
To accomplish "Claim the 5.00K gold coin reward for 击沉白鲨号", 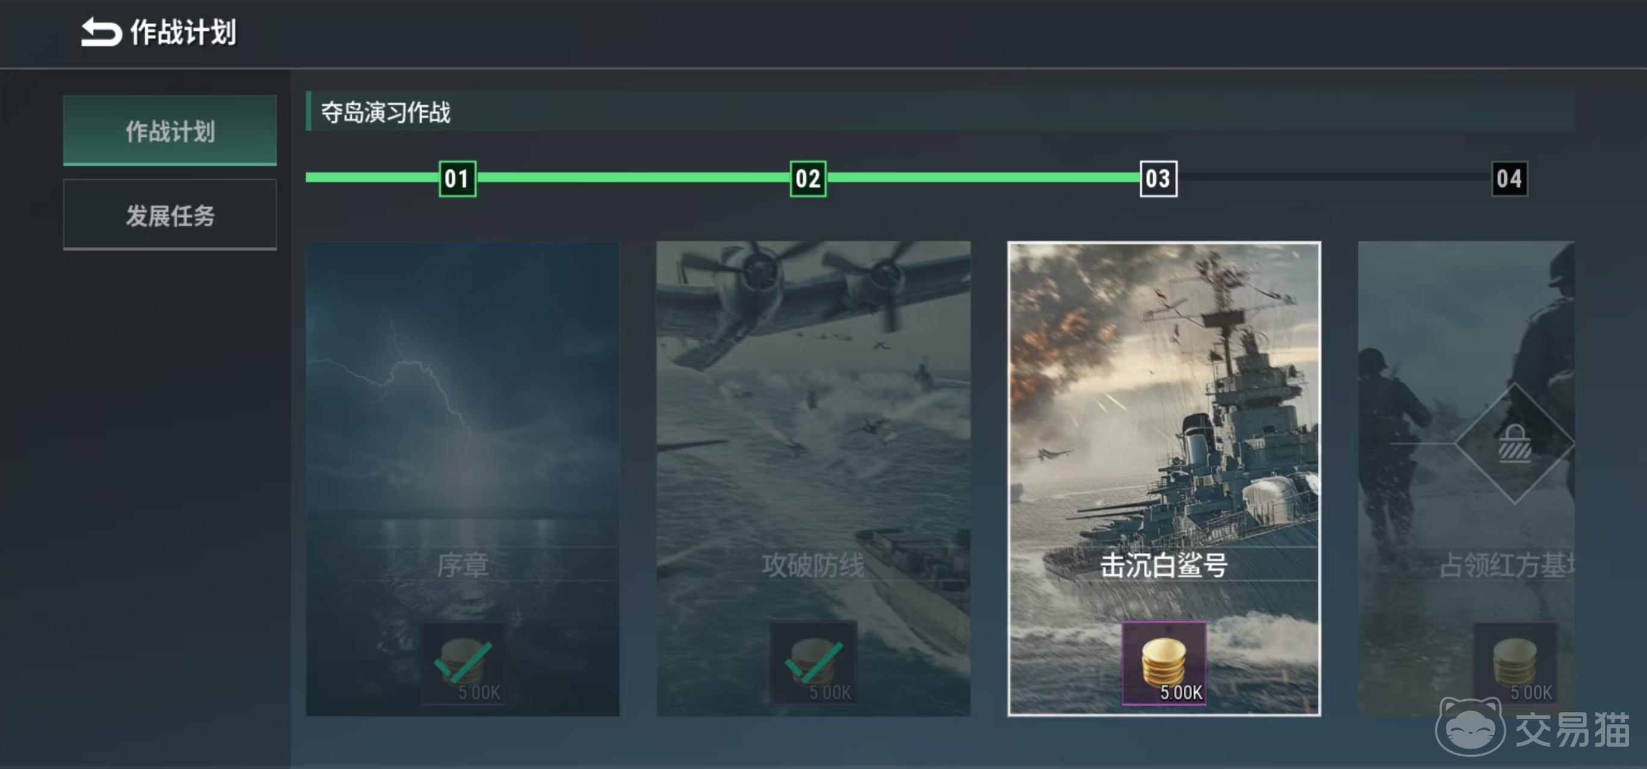I will (x=1164, y=663).
